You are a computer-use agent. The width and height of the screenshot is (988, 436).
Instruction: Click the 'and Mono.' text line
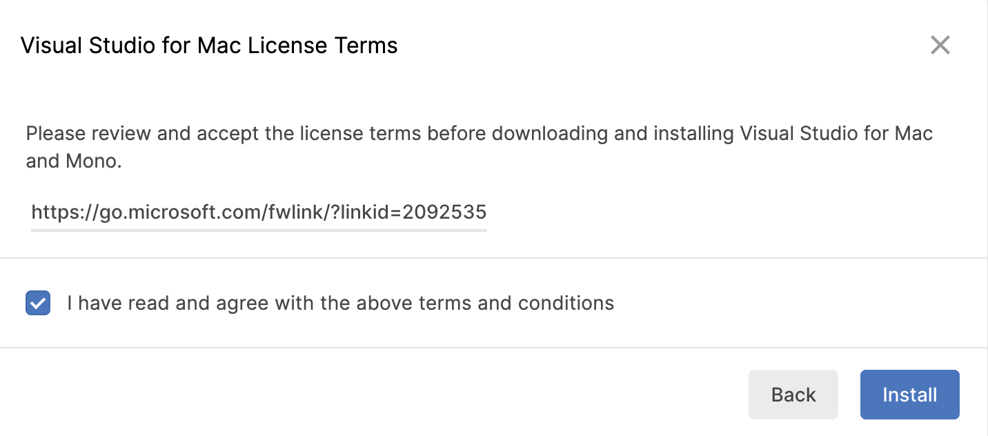tap(74, 162)
